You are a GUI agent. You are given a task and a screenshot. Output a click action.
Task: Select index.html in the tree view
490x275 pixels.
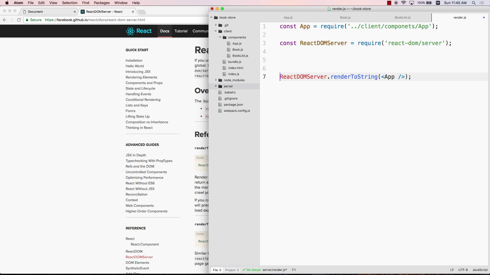pos(236,68)
